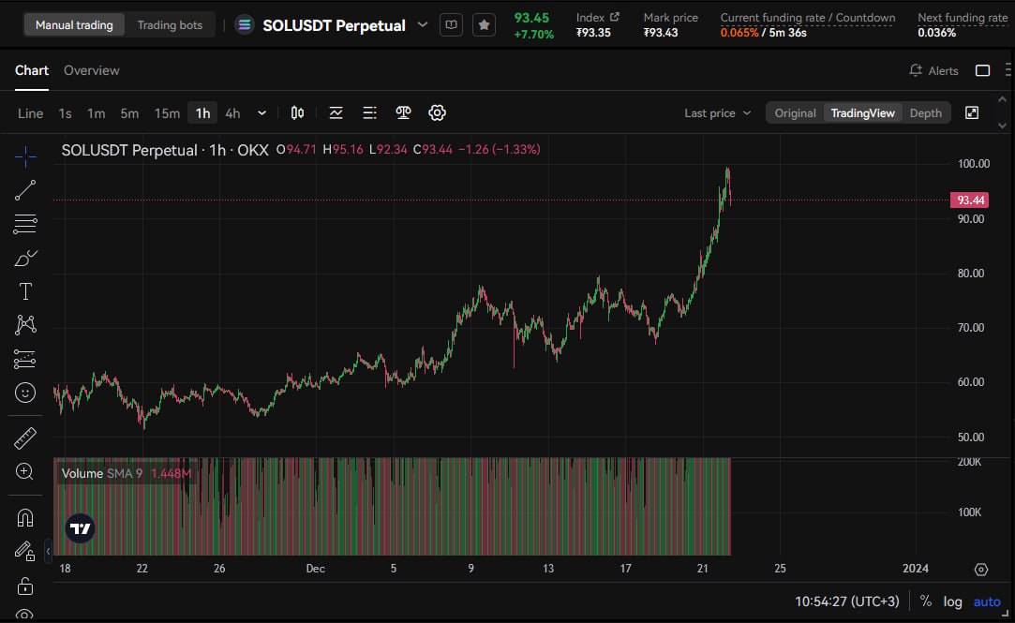Collapse the drawing toolbar side arrow

click(48, 551)
